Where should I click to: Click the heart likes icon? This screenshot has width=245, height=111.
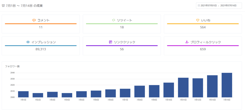198,20
